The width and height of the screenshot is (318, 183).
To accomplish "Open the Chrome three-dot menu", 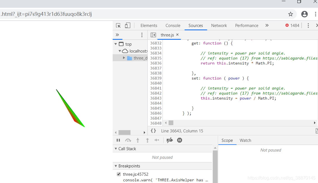I will tap(315, 14).
